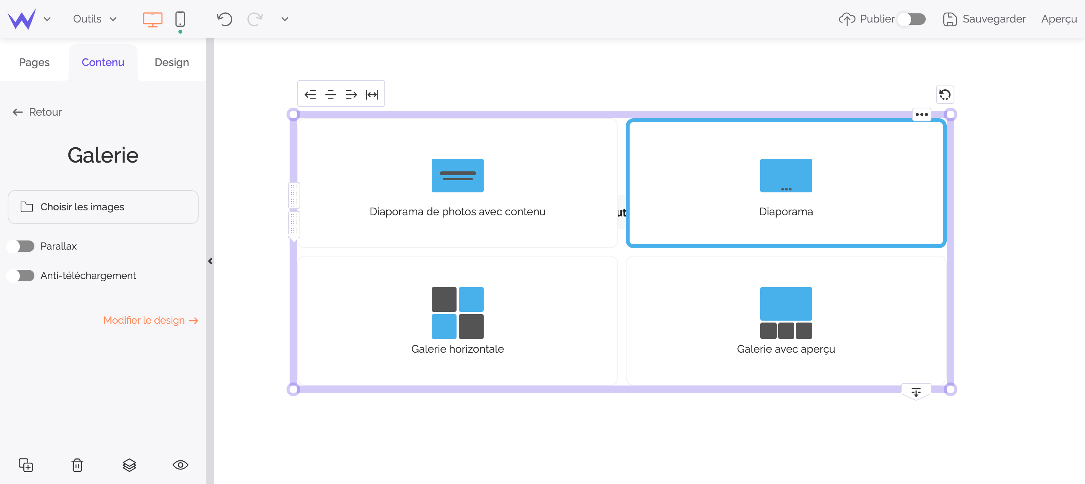Click the Sauvegarder floppy disk icon

coord(950,19)
